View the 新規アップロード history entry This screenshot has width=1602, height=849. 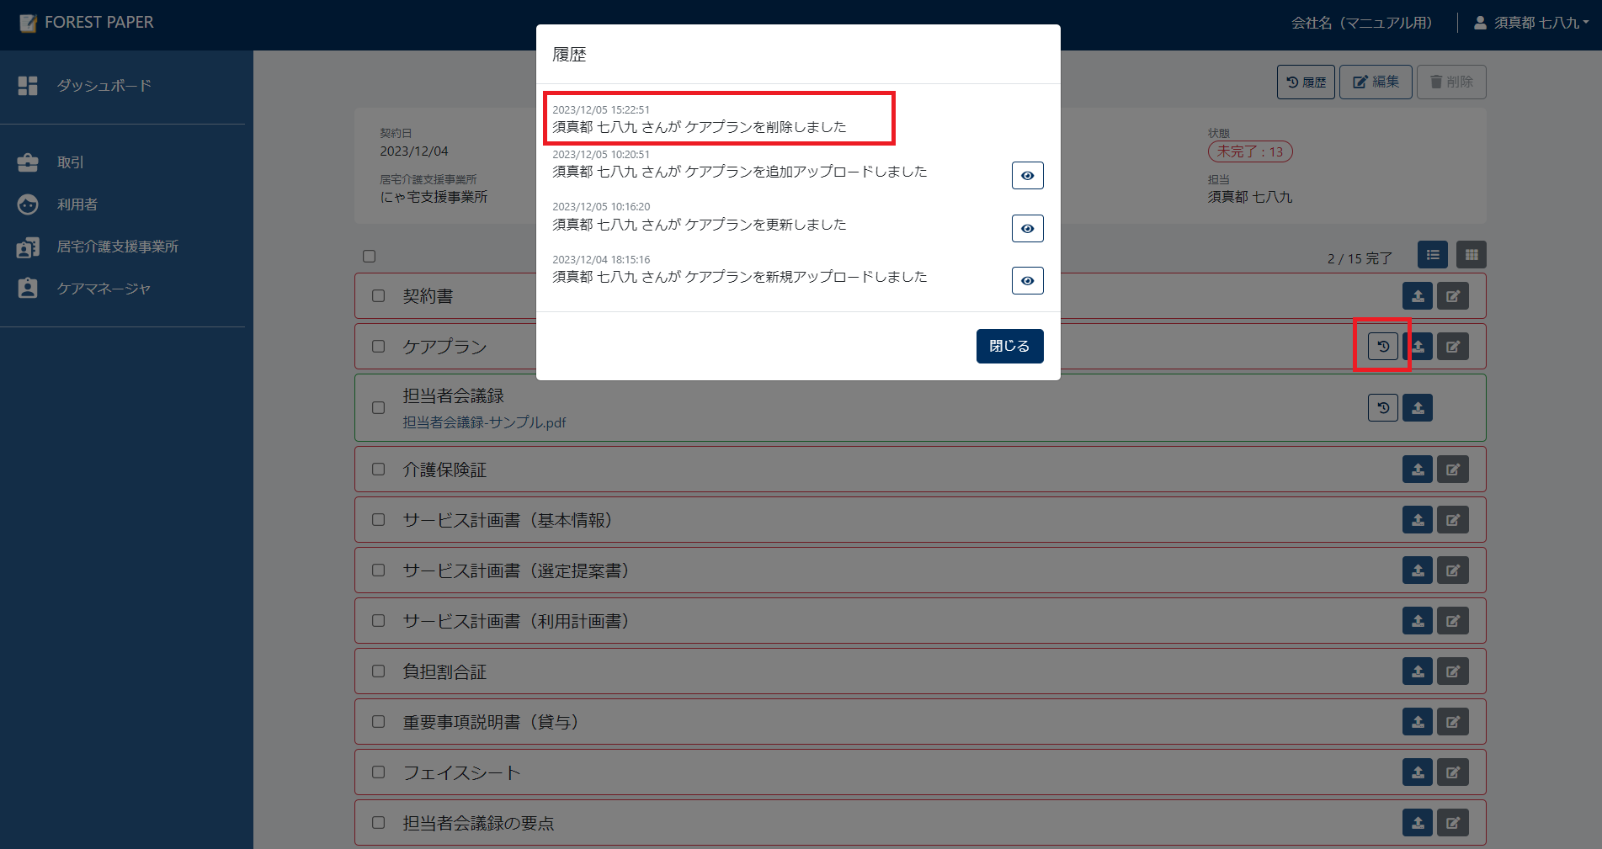point(1027,281)
